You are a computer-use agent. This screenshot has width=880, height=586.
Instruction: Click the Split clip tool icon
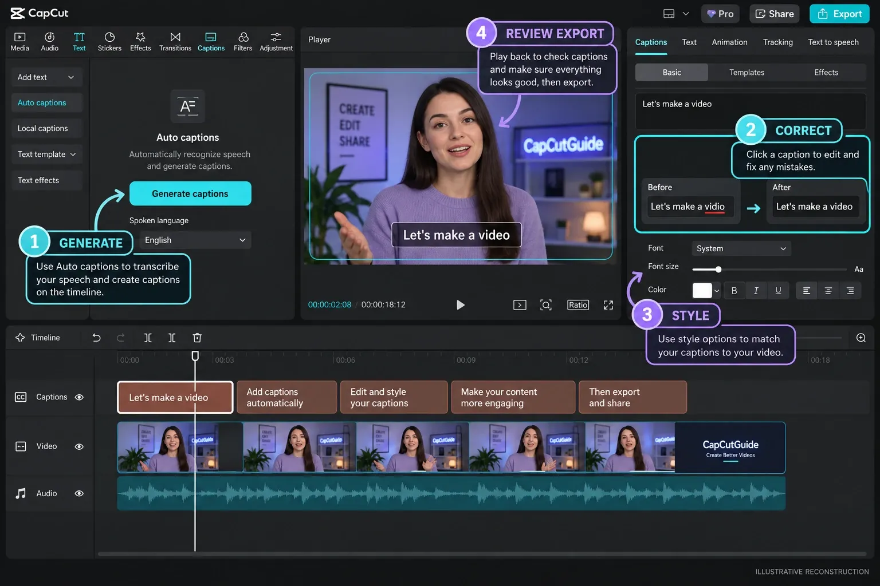[148, 338]
